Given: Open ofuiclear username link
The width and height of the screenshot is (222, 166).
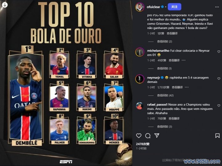Looking at the screenshot, I should coord(153,7).
